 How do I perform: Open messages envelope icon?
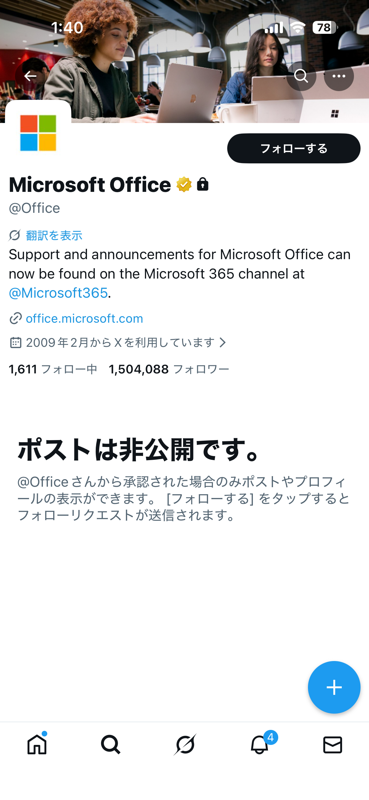point(332,745)
